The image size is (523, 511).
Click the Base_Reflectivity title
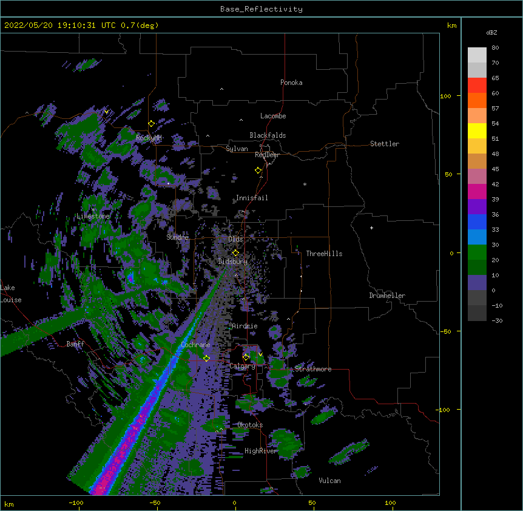pyautogui.click(x=261, y=9)
